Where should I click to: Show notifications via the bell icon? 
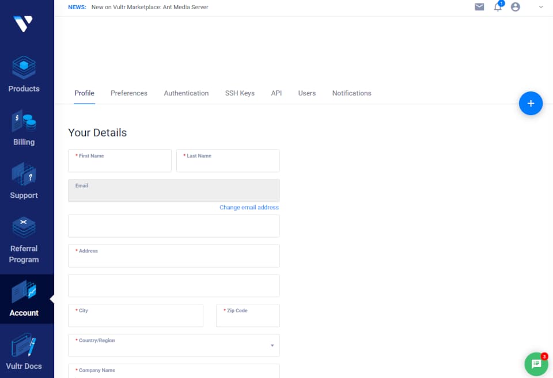pos(498,7)
